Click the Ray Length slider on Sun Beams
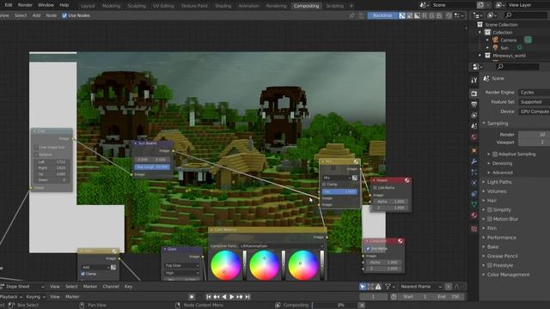The image size is (550, 309). [x=152, y=167]
